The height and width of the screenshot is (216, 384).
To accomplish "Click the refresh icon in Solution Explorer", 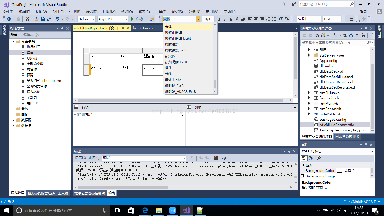I will 351,35.
